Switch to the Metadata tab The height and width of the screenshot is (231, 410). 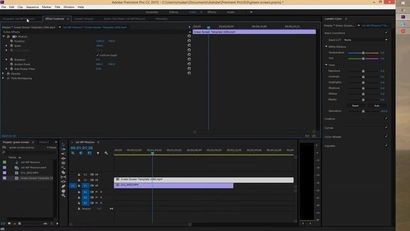(x=161, y=19)
